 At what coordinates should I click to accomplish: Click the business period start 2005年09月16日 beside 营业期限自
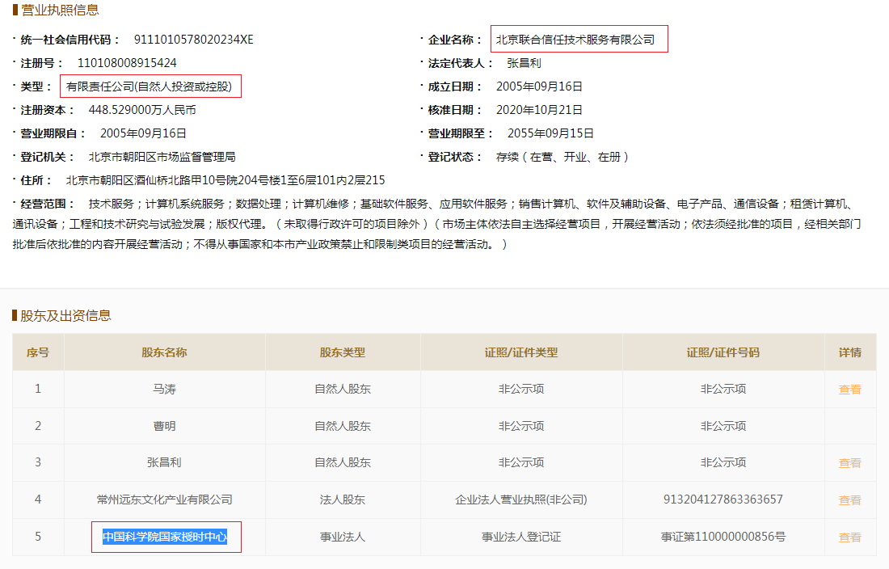[143, 133]
